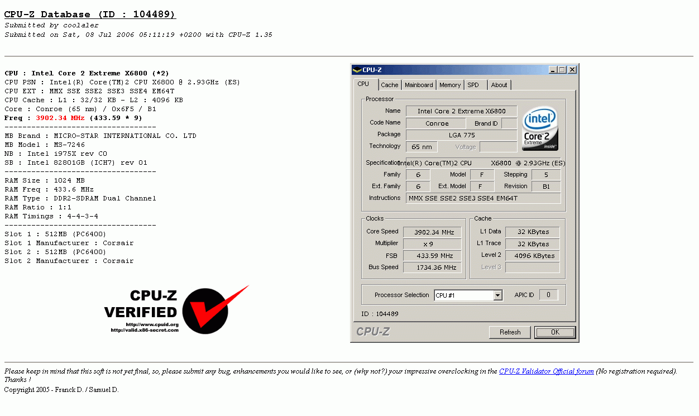Image resolution: width=699 pixels, height=416 pixels.
Task: Click the Copyright 2005 - Franck D. line
Action: (61, 390)
